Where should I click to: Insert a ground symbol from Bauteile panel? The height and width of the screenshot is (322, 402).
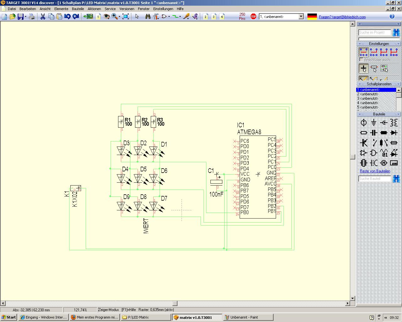tap(373, 123)
